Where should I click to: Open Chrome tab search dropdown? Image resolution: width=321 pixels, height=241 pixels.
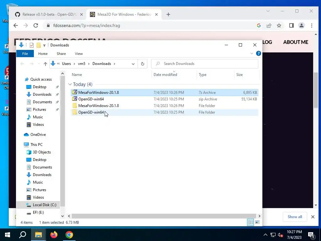268,11
